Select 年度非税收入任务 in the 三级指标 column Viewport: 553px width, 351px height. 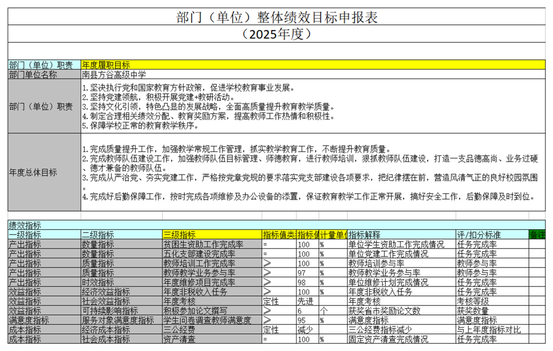[x=212, y=292]
